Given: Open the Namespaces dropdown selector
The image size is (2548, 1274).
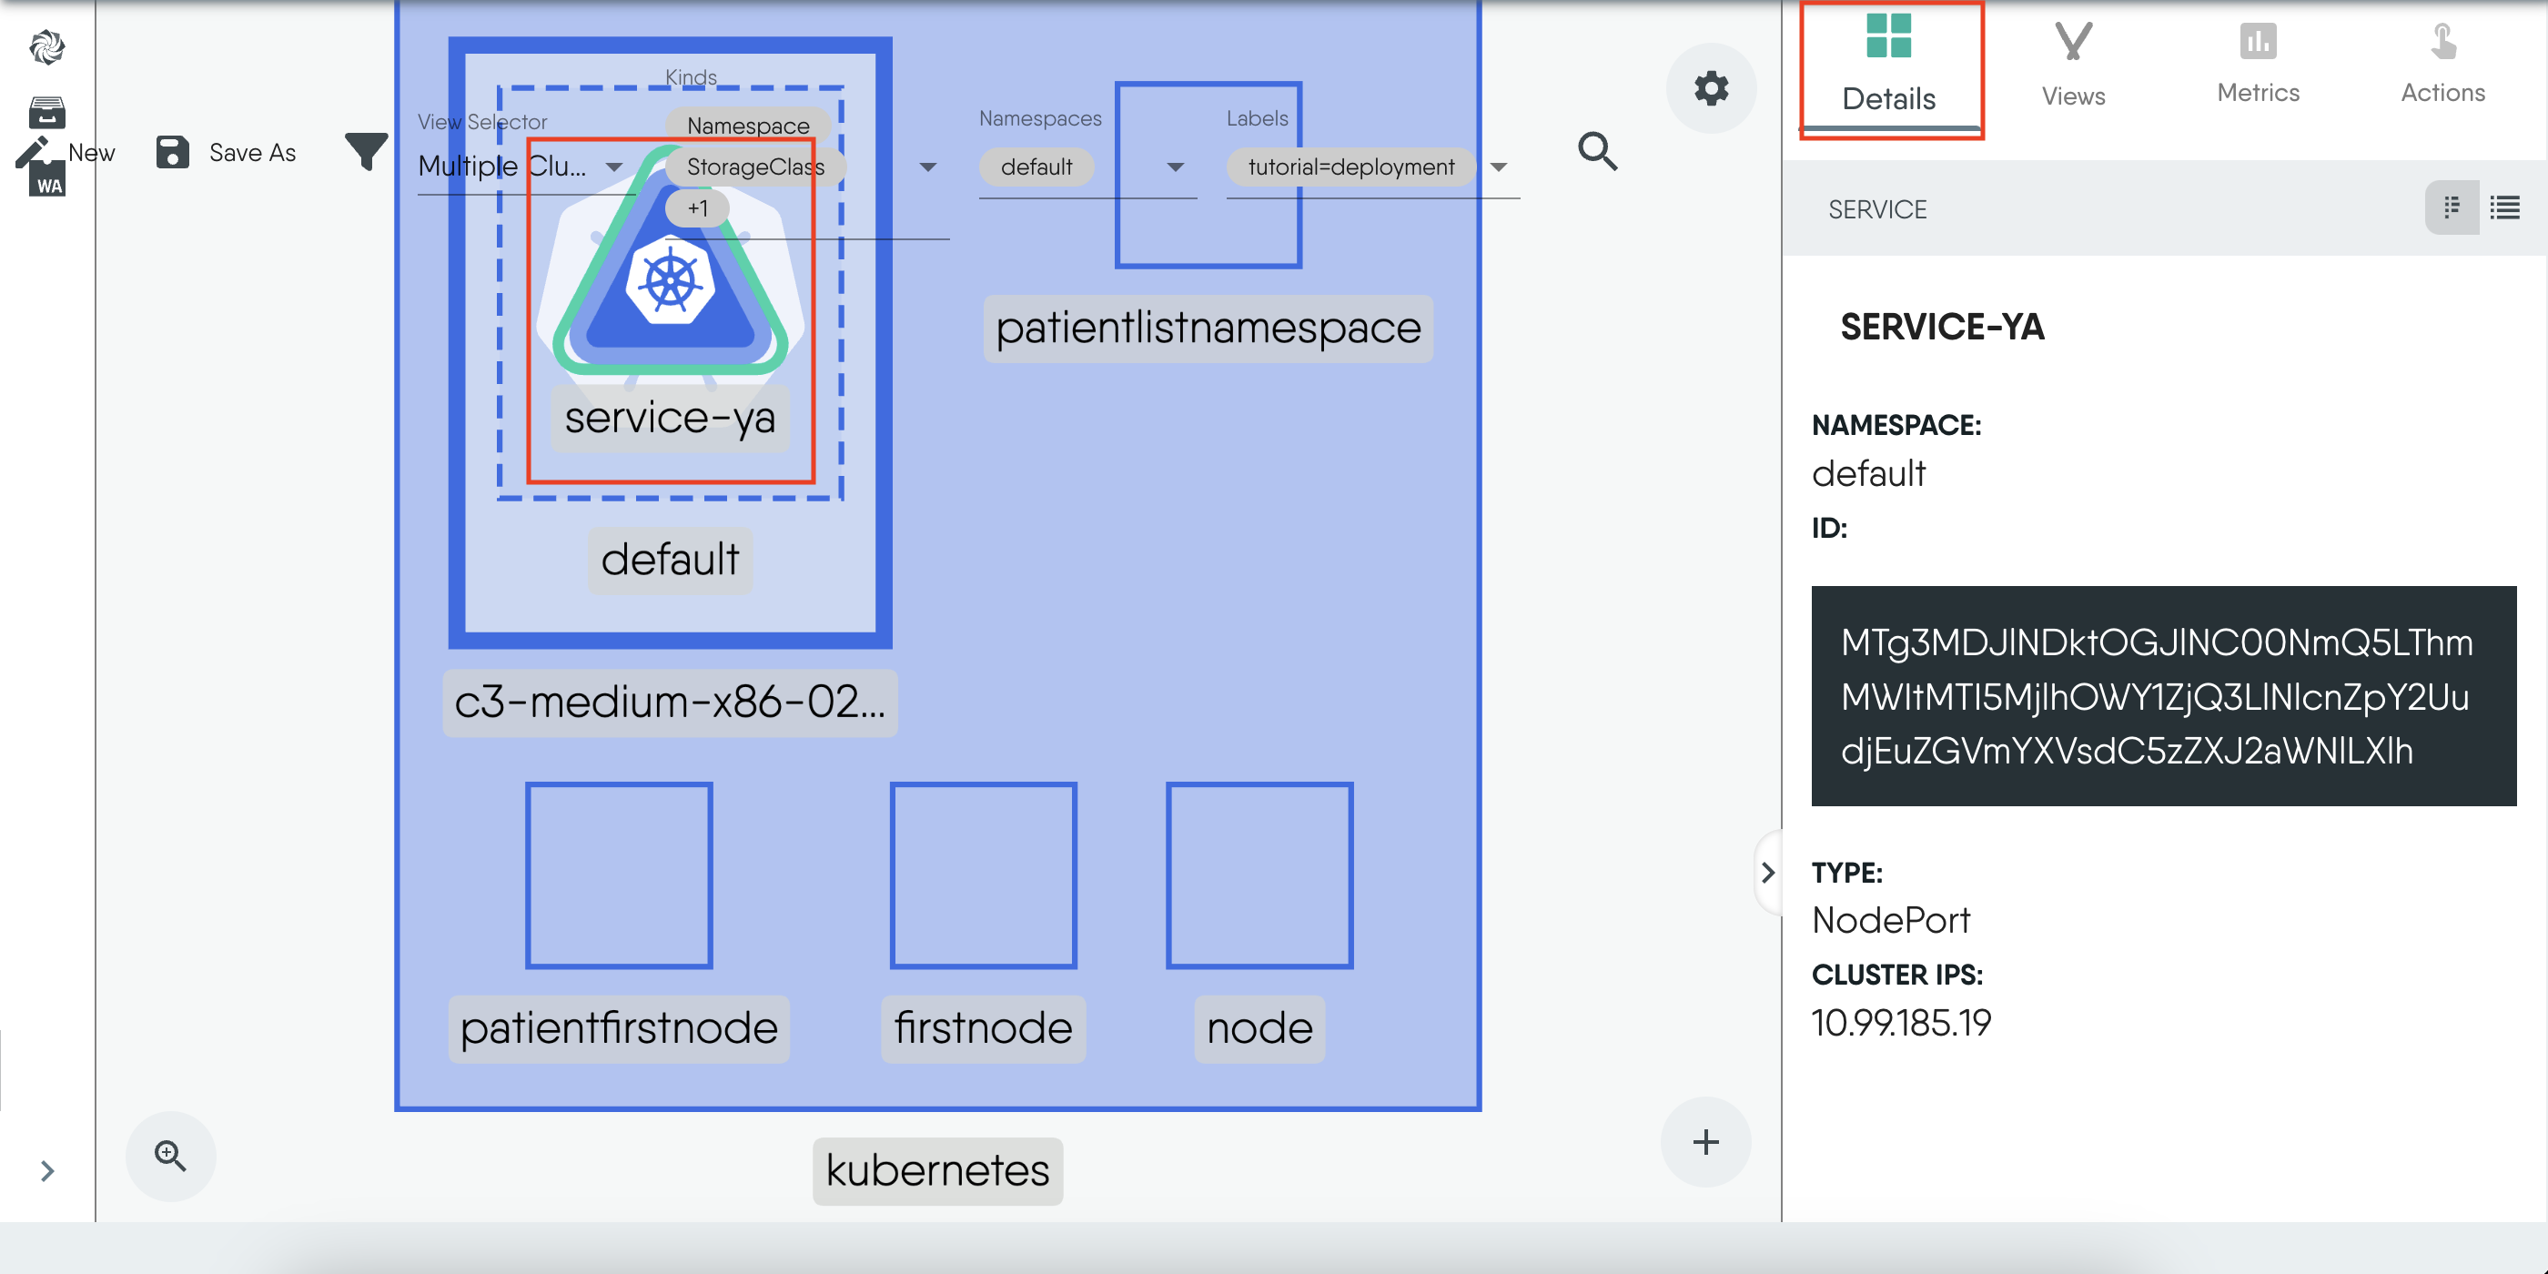Looking at the screenshot, I should click(x=1177, y=166).
